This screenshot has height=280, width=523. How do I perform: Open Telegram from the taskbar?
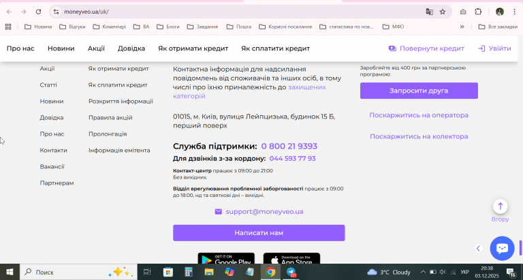(x=291, y=272)
